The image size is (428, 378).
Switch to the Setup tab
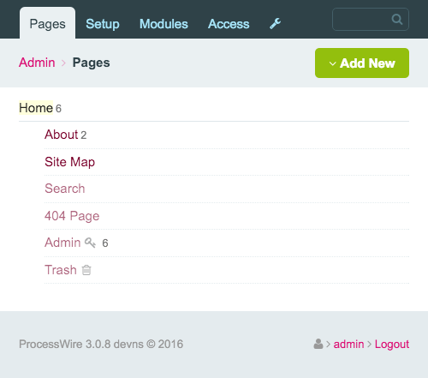point(103,24)
